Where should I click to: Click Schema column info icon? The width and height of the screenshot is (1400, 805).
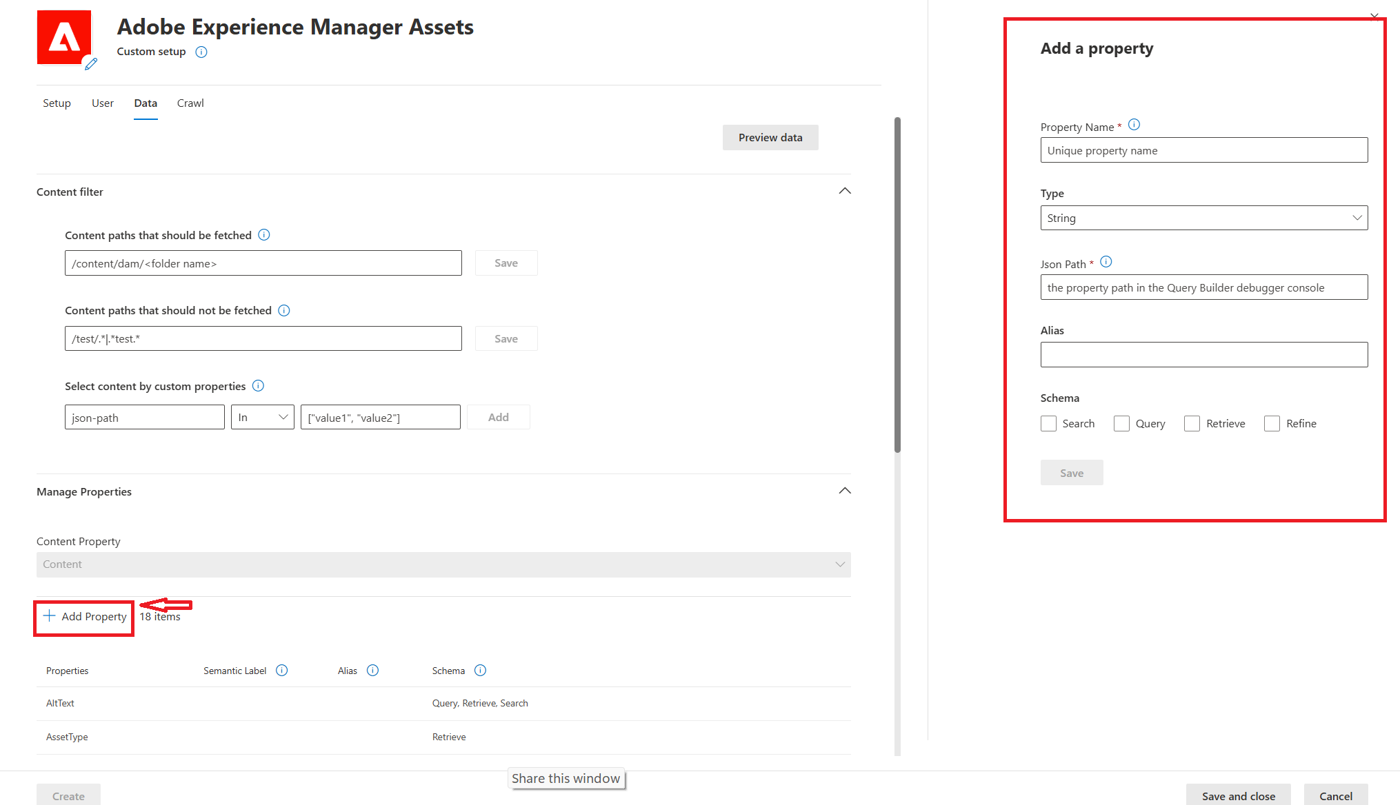coord(481,670)
